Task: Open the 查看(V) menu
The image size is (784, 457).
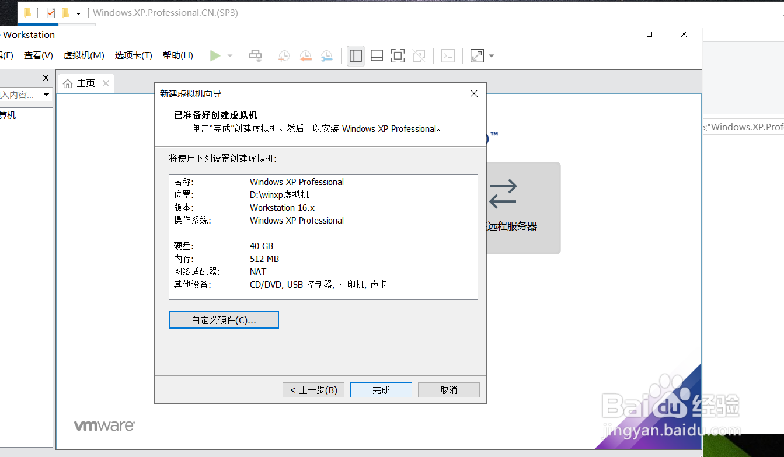Action: pos(39,55)
